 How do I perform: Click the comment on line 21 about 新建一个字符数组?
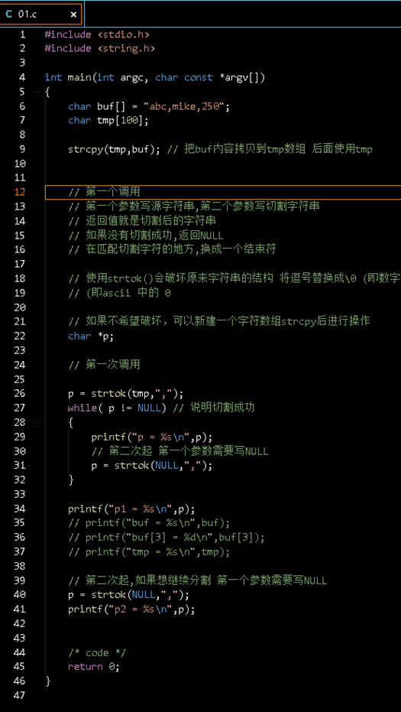(x=219, y=321)
